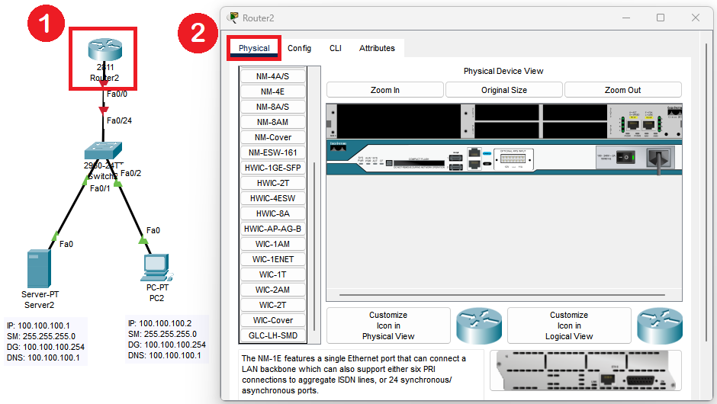Maximize the Router2 window
Viewport: 717px width, 404px height.
tap(661, 18)
